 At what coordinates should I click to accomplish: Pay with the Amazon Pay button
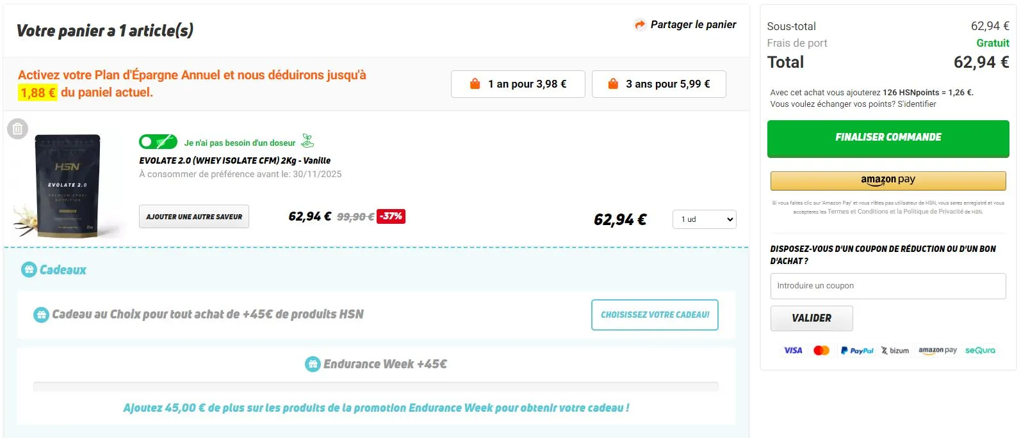click(888, 180)
